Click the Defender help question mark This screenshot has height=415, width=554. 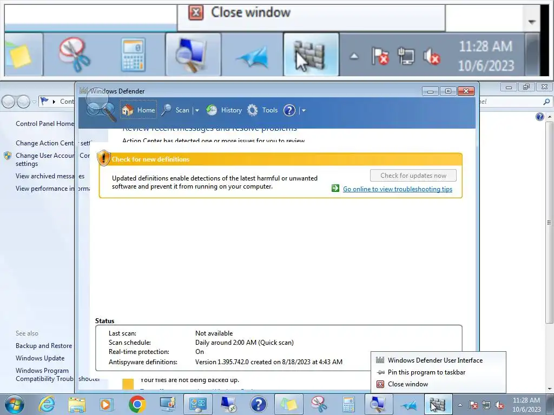pyautogui.click(x=289, y=110)
